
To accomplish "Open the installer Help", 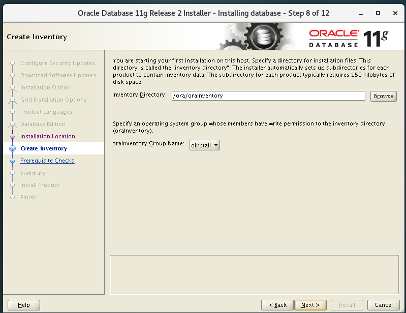I will pos(24,305).
